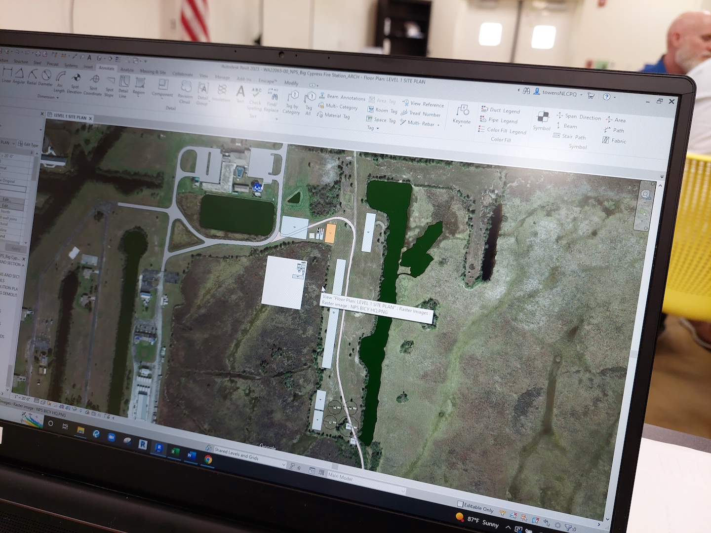Select the Fabric symbol tool
Viewport: 711px width, 533px height.
[614, 141]
